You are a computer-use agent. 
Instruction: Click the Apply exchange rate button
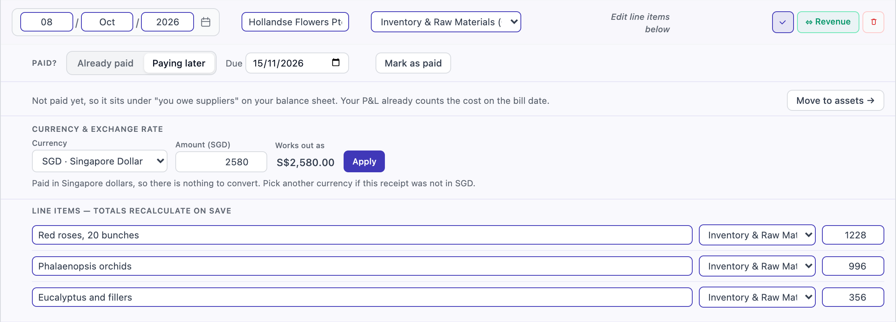point(364,161)
